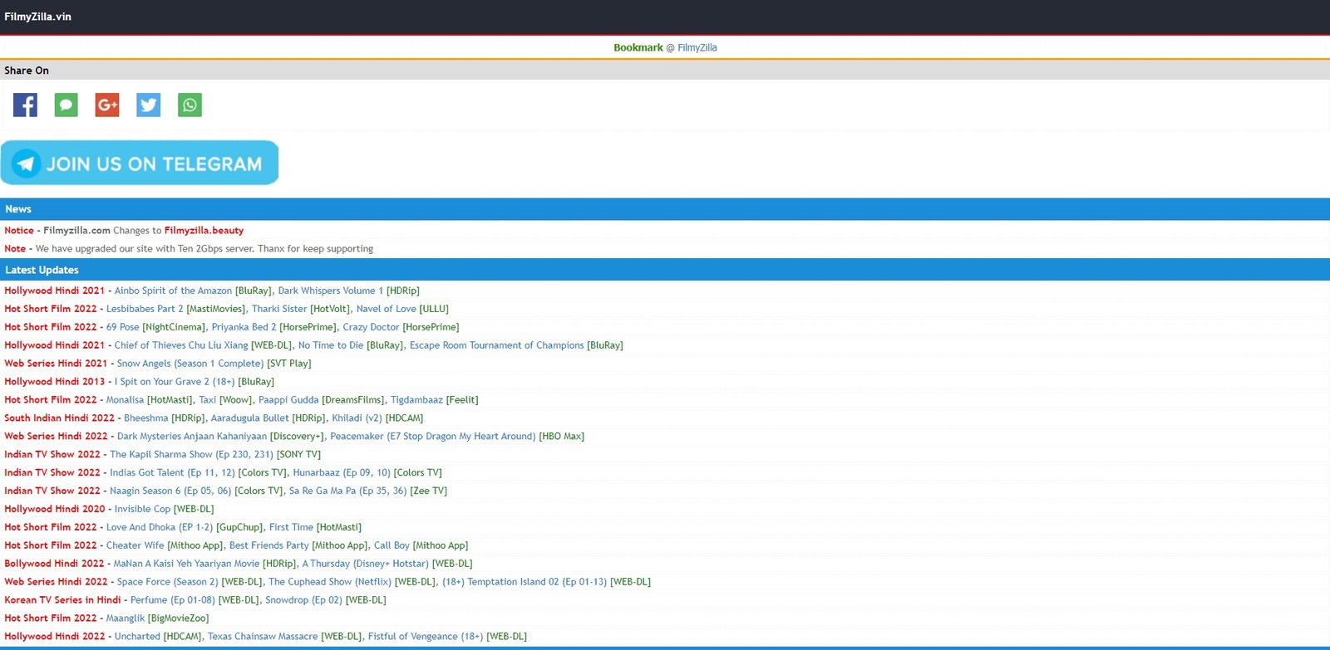Screen dimensions: 1330x650
Task: Open the FilmyZilla.vin site title
Action: click(x=37, y=17)
